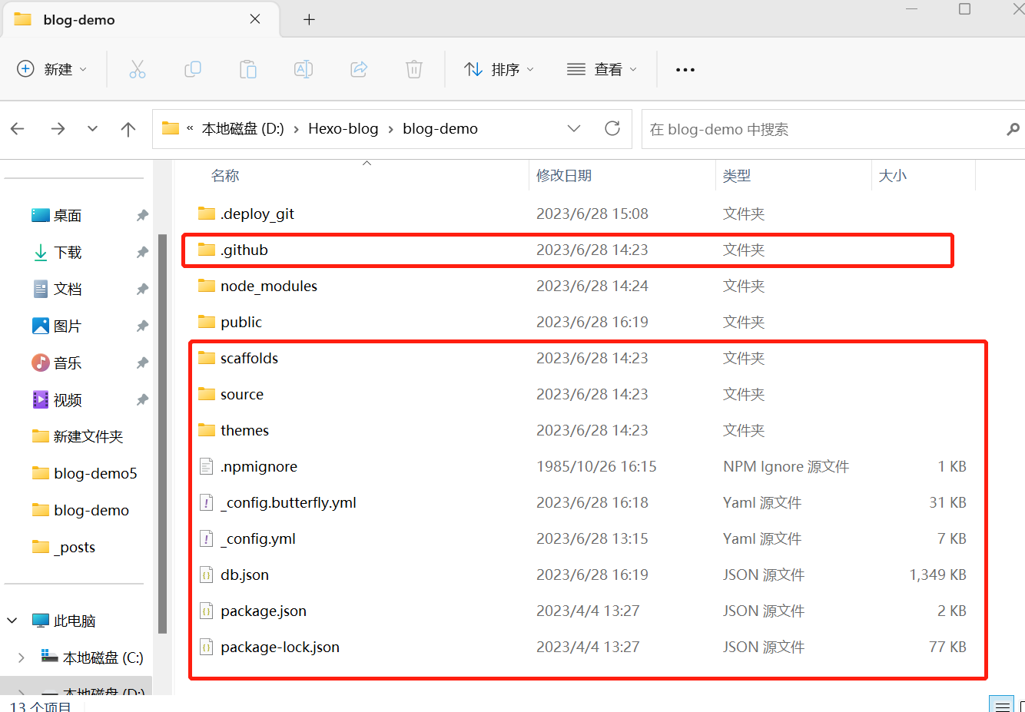Expand the 此电脑 tree node
Viewport: 1025px width, 712px height.
coord(11,620)
